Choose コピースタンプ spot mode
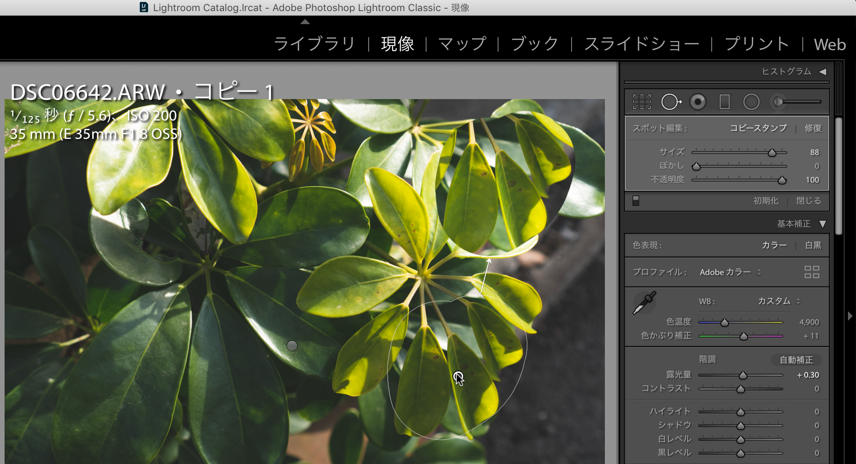The width and height of the screenshot is (856, 464). (x=758, y=128)
